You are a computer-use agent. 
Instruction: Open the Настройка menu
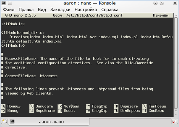point(86,10)
